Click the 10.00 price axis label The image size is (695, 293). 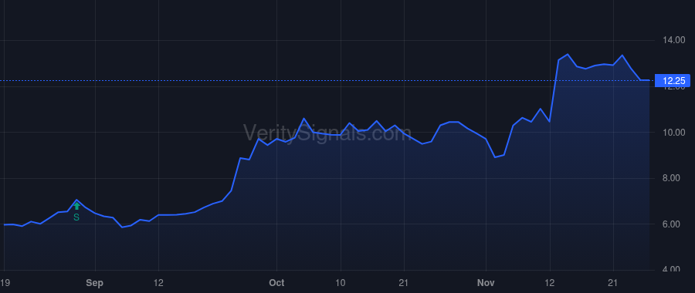tap(673, 133)
